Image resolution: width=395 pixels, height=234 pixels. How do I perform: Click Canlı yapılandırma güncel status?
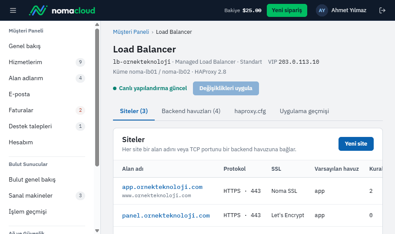[150, 88]
